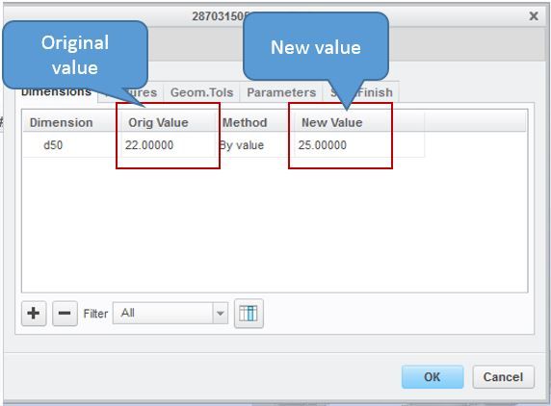Switch to the Parameters tab
The image size is (551, 406).
click(x=281, y=92)
